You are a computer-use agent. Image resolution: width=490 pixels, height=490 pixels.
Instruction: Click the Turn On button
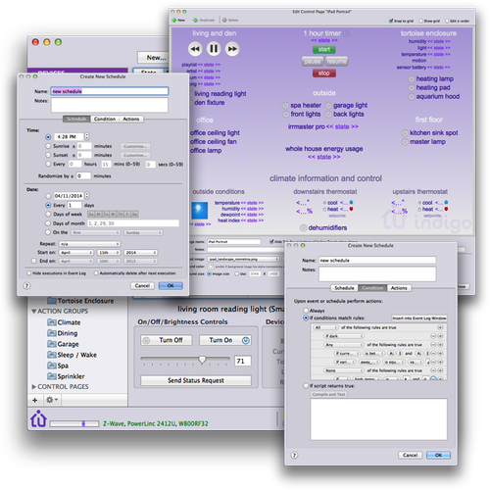tap(225, 340)
